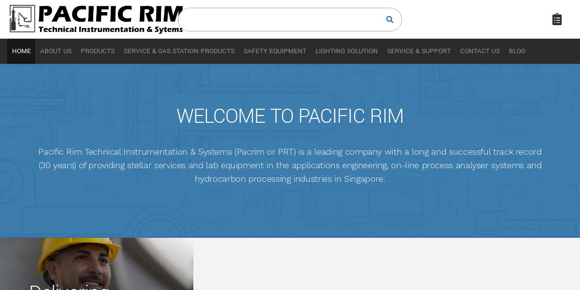Open the Safety Equipment menu
580x290 pixels.
[275, 51]
